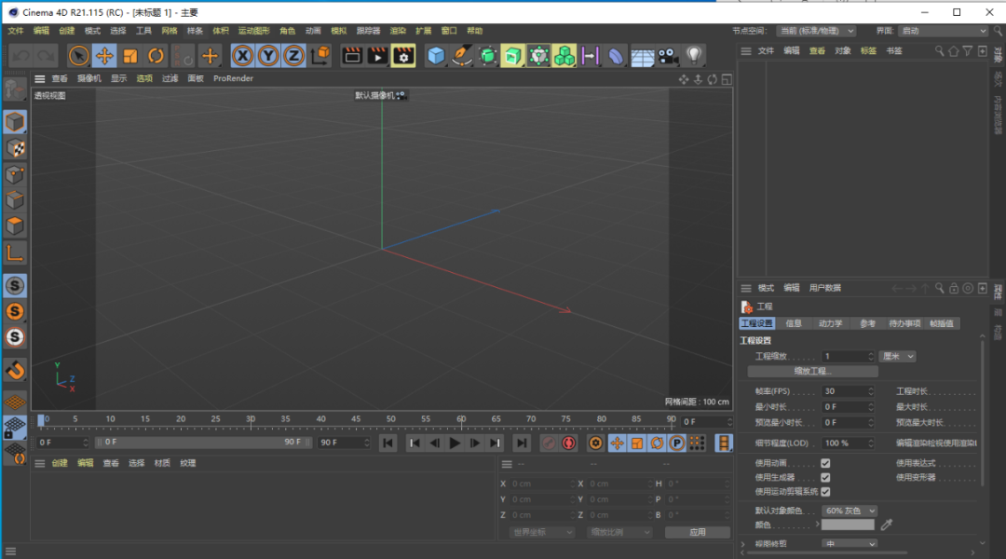Open viewport 摄像机 menu

click(89, 78)
